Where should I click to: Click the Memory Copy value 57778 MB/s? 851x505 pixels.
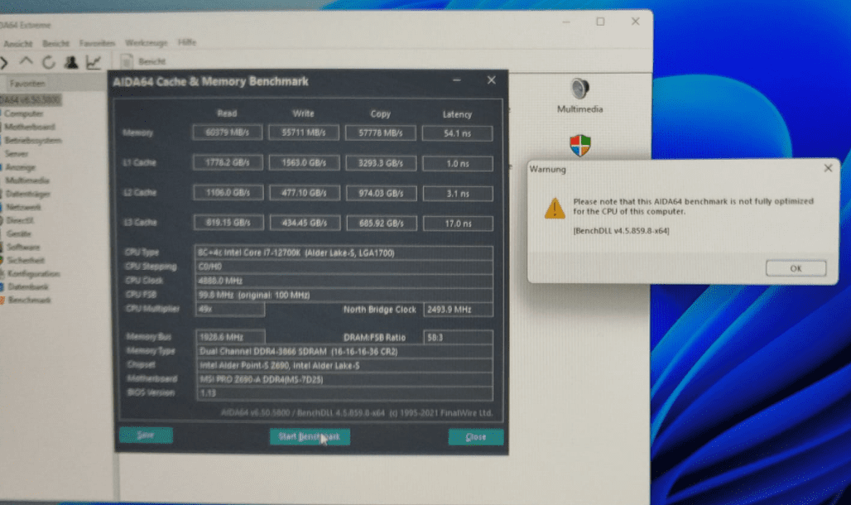point(381,133)
